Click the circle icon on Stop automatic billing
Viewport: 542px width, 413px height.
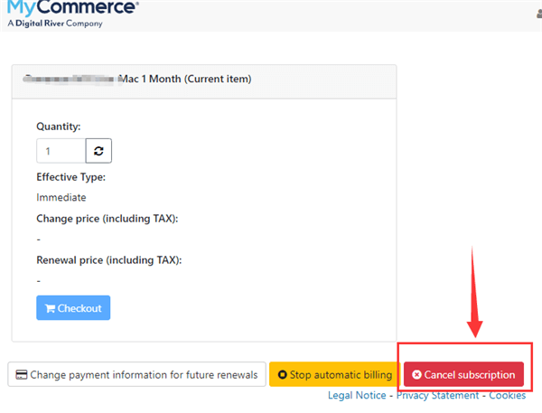click(282, 375)
